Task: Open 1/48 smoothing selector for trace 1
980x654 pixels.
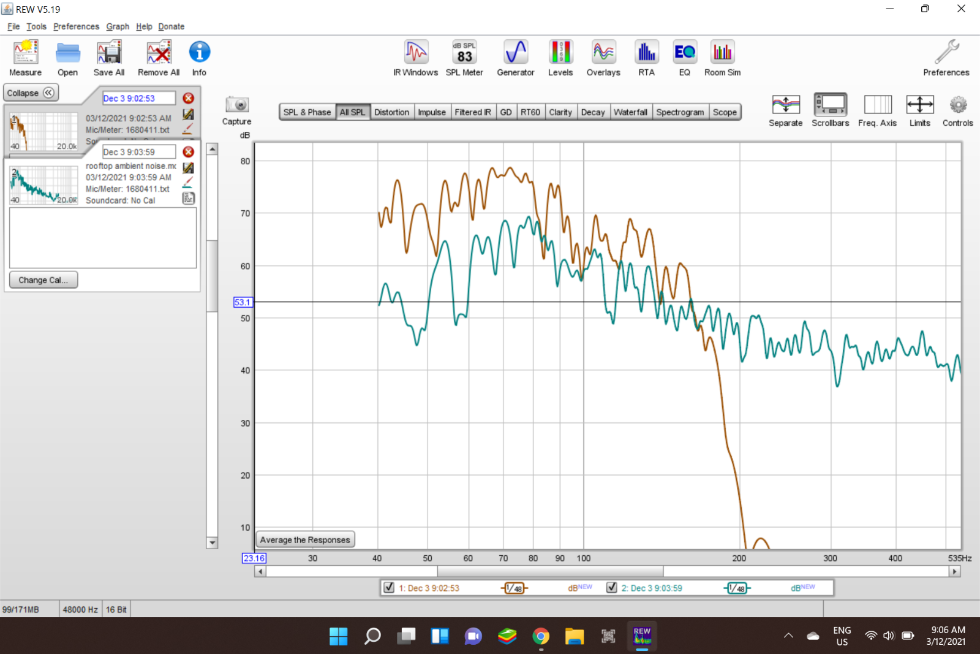Action: [x=514, y=588]
